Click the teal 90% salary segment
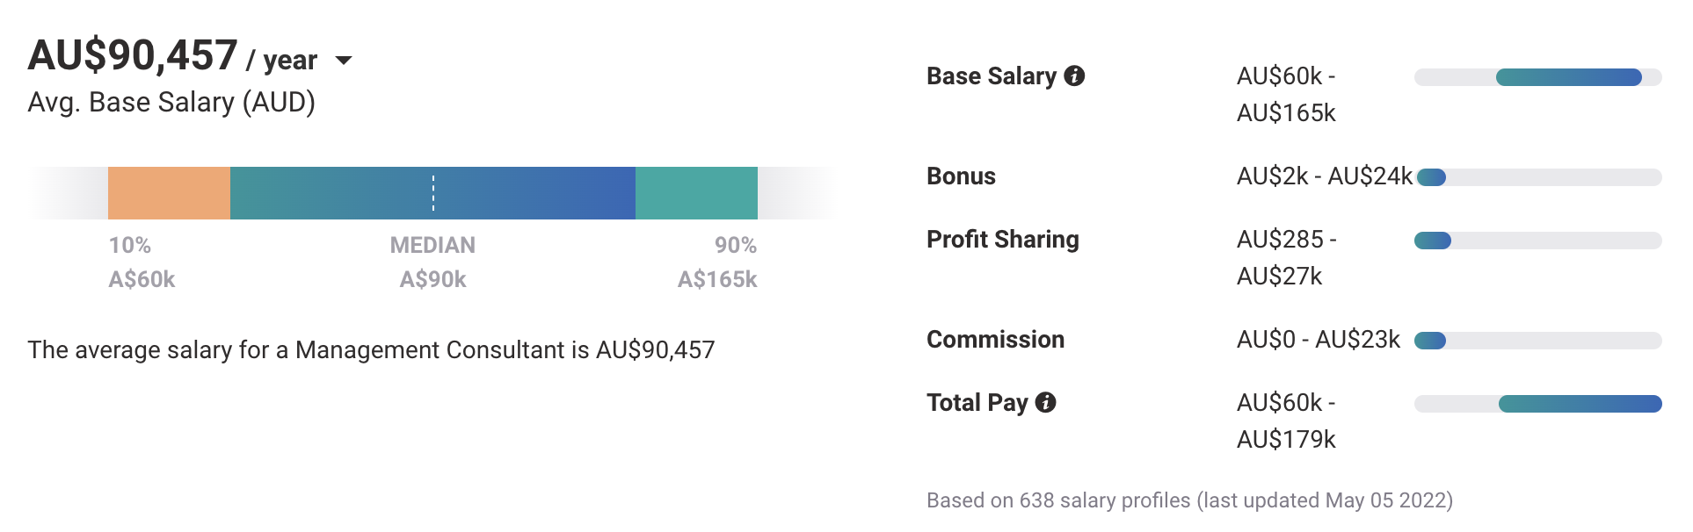 (696, 193)
